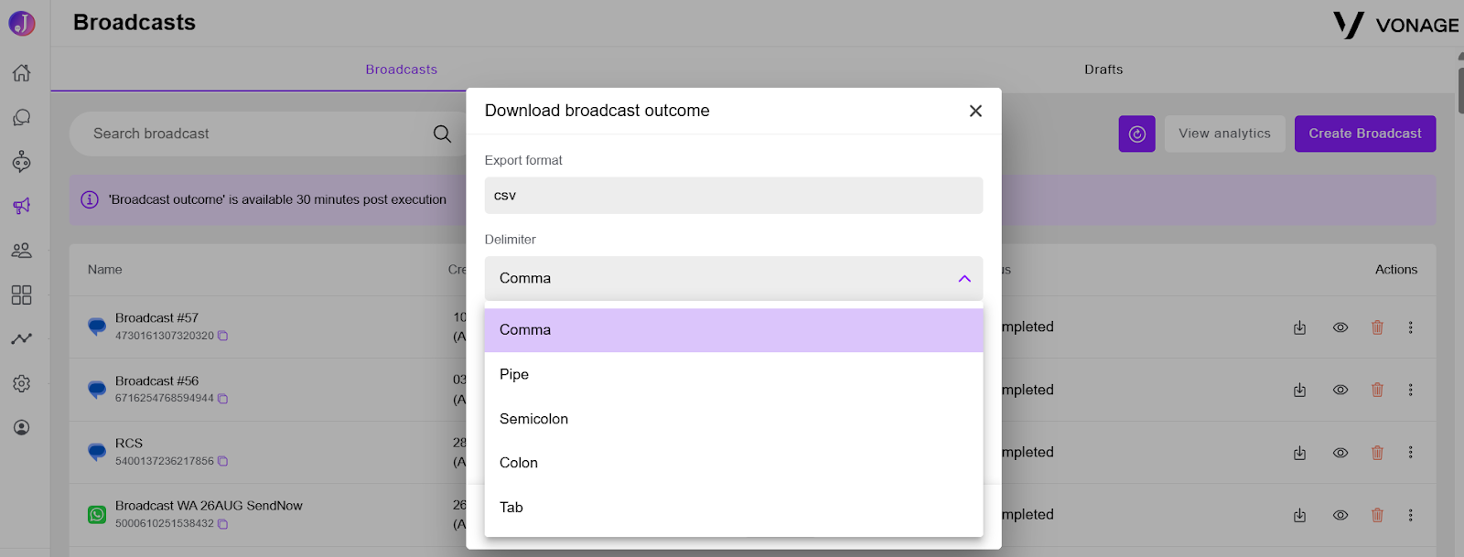
Task: View Broadcast #57 details with eye icon
Action: pos(1340,327)
